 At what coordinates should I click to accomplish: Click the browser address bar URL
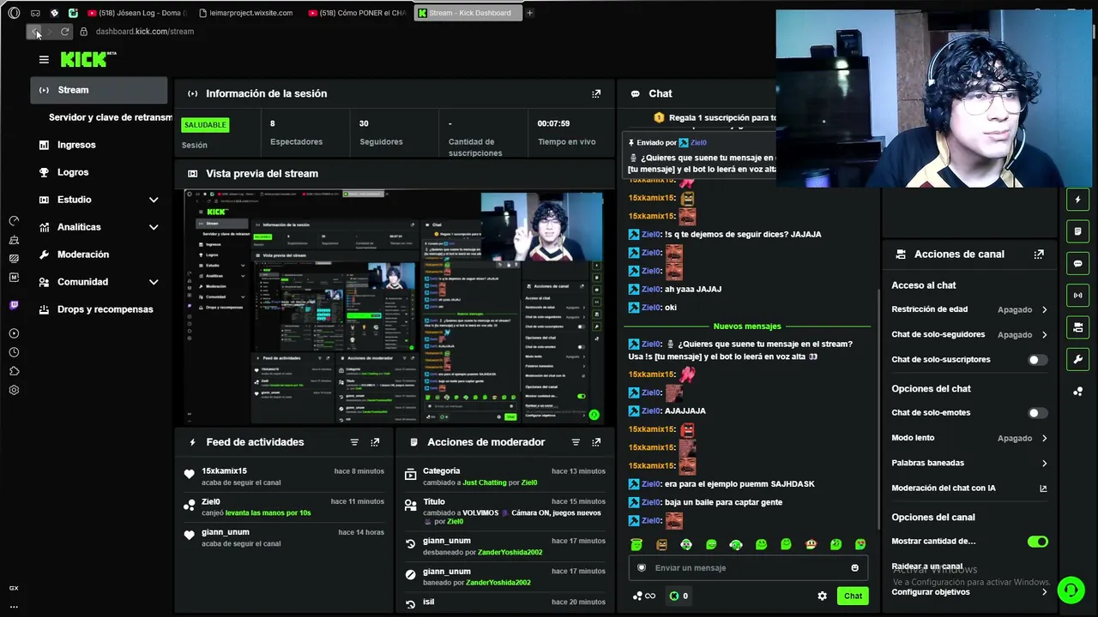point(145,32)
